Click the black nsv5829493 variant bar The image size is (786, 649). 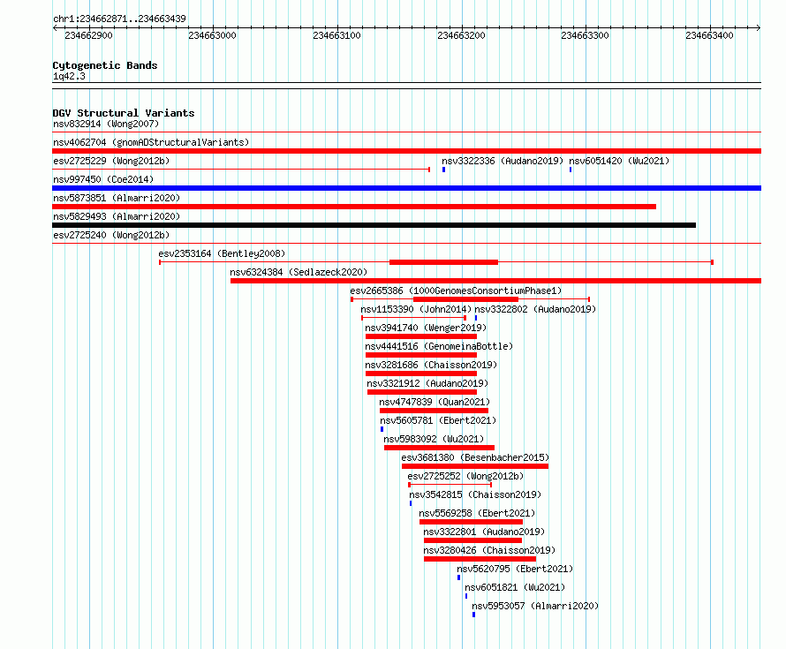(x=374, y=225)
